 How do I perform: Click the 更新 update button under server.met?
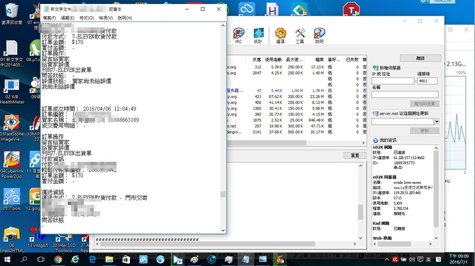[x=424, y=130]
